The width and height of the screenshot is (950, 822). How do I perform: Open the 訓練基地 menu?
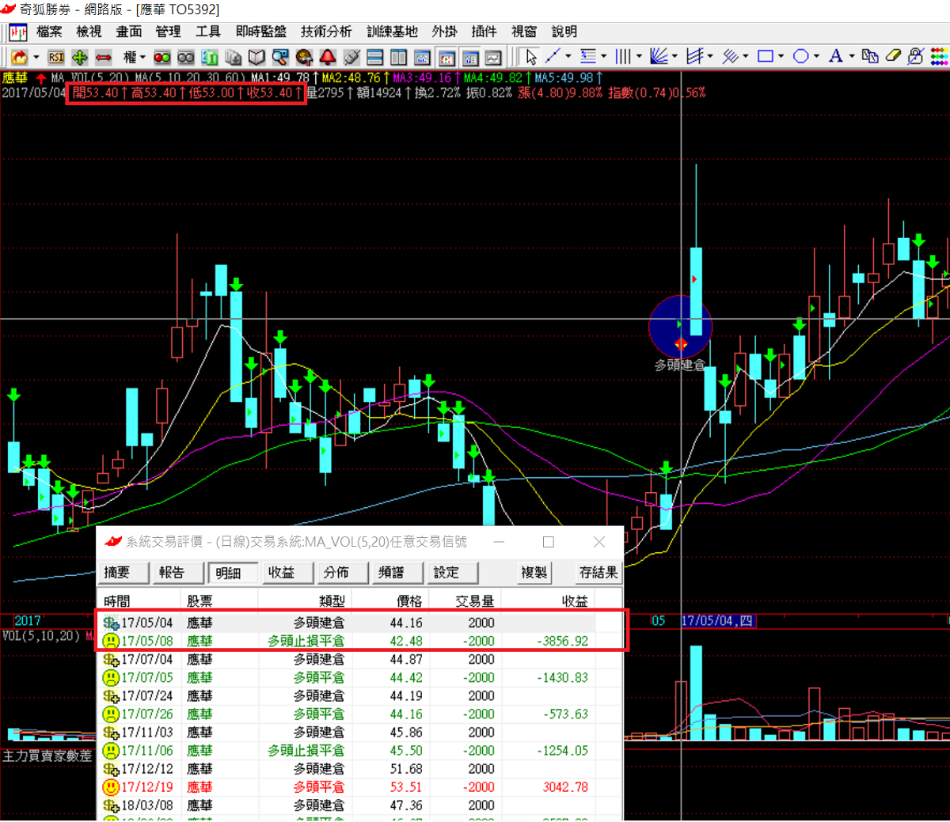click(x=392, y=32)
